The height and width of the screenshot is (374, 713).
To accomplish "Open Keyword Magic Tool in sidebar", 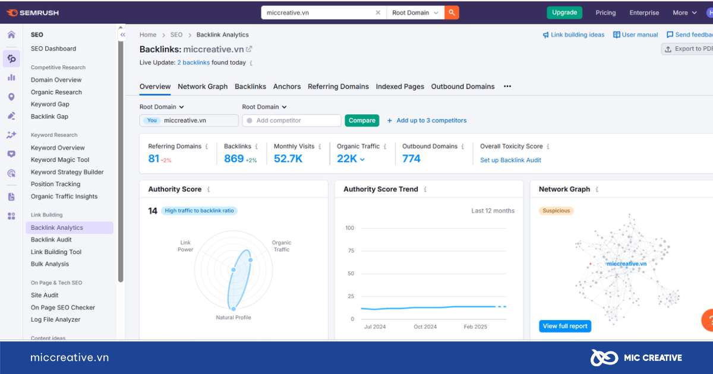I will (60, 160).
